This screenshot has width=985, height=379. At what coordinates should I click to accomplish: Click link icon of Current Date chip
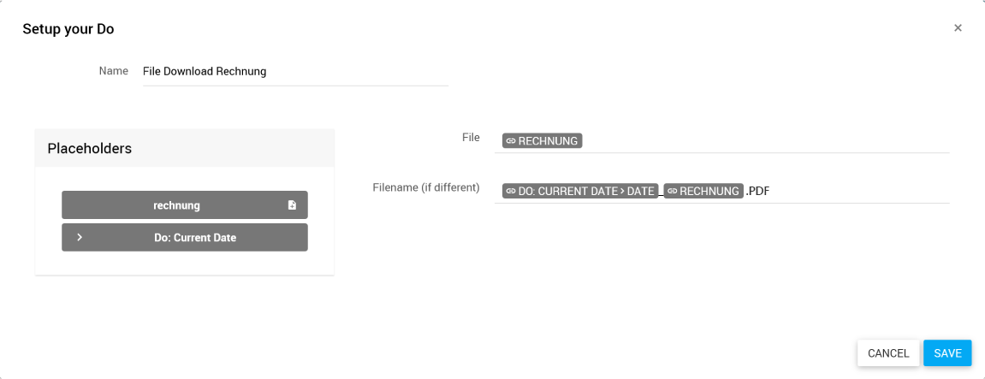coord(510,192)
